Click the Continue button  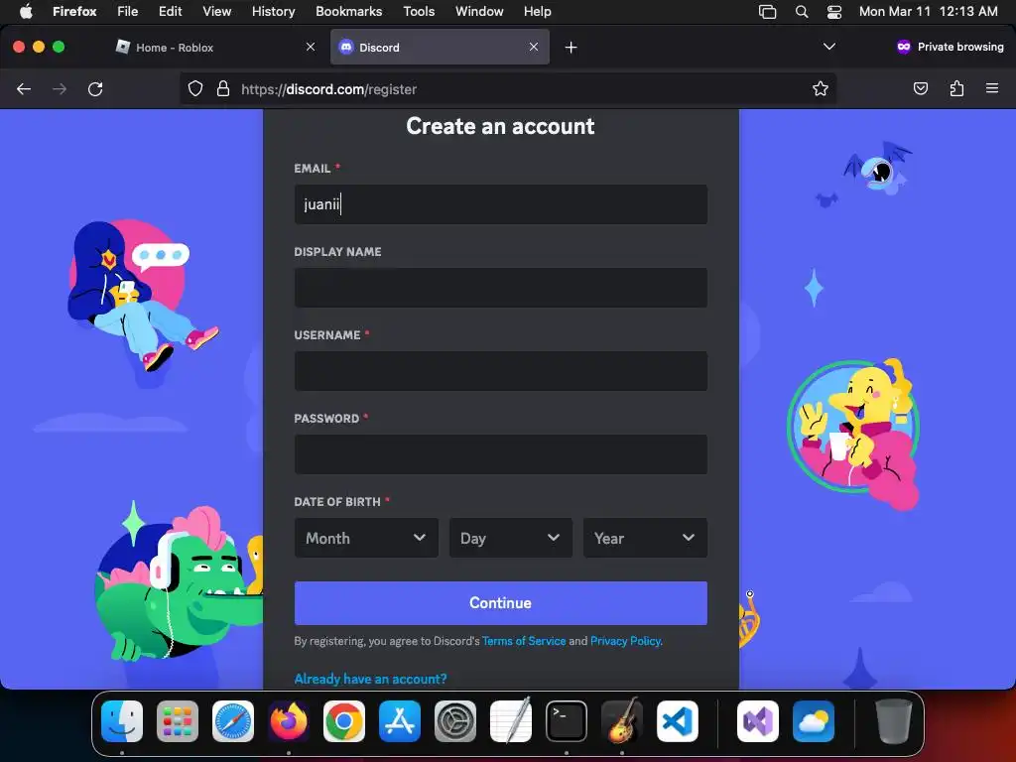[x=500, y=602]
